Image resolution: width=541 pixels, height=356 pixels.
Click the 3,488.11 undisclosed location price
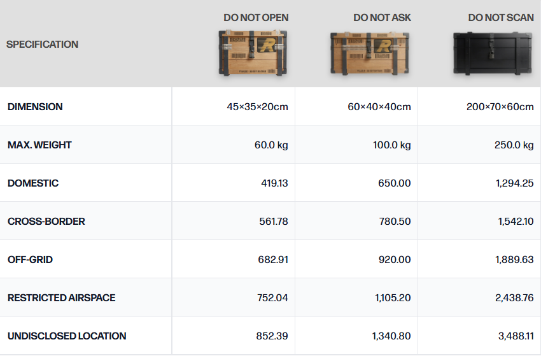tap(516, 336)
